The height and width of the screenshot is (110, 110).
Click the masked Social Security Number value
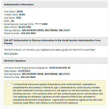pos(41,24)
